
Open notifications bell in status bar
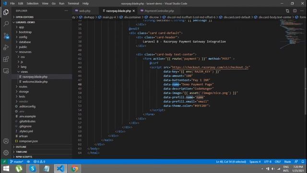(x=303, y=161)
